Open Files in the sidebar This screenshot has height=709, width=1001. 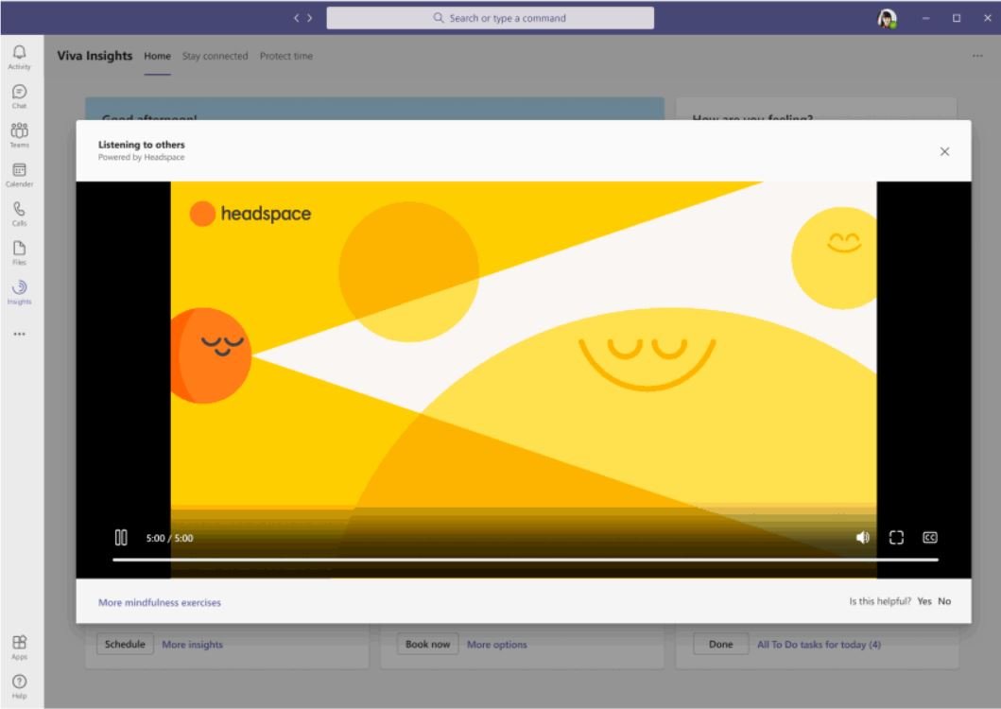pyautogui.click(x=19, y=253)
